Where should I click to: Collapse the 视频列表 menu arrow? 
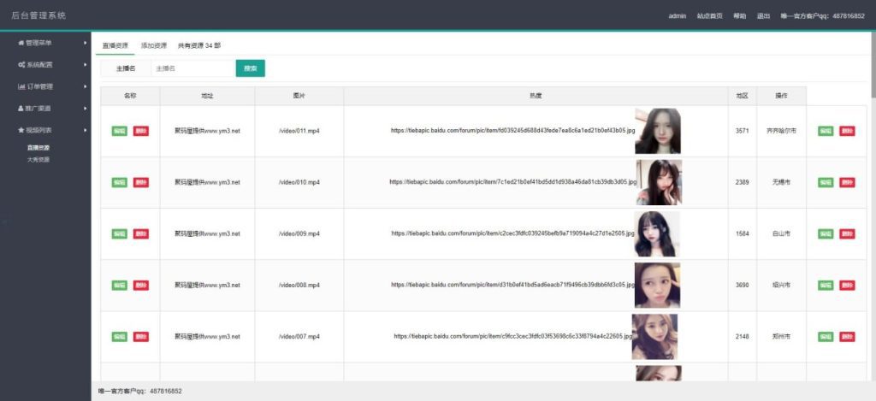click(x=85, y=130)
